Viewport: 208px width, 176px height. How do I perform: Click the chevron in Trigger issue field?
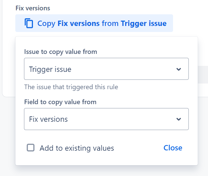(179, 69)
